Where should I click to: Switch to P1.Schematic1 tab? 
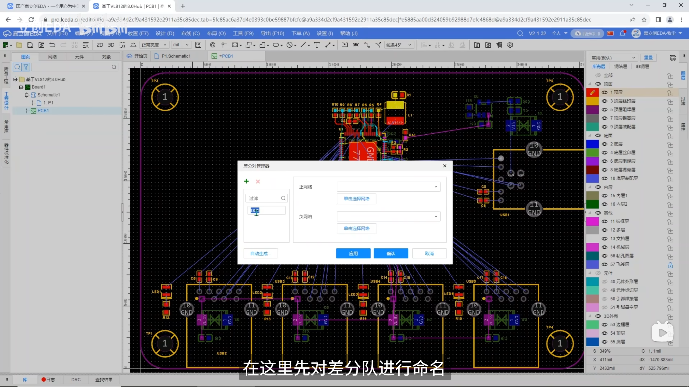[176, 56]
